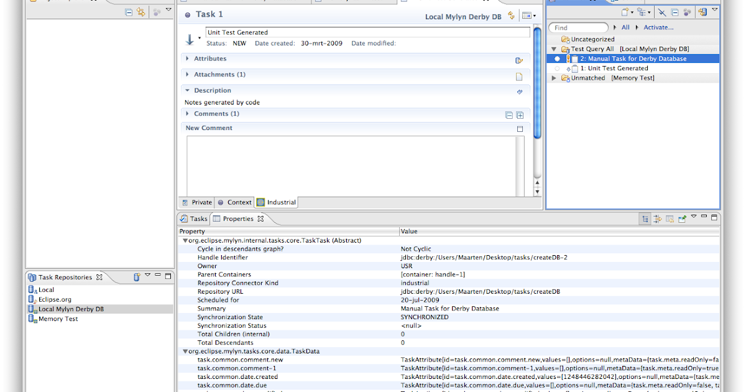Image resolution: width=746 pixels, height=392 pixels.
Task: Maximize the New Comment section
Action: click(x=520, y=129)
